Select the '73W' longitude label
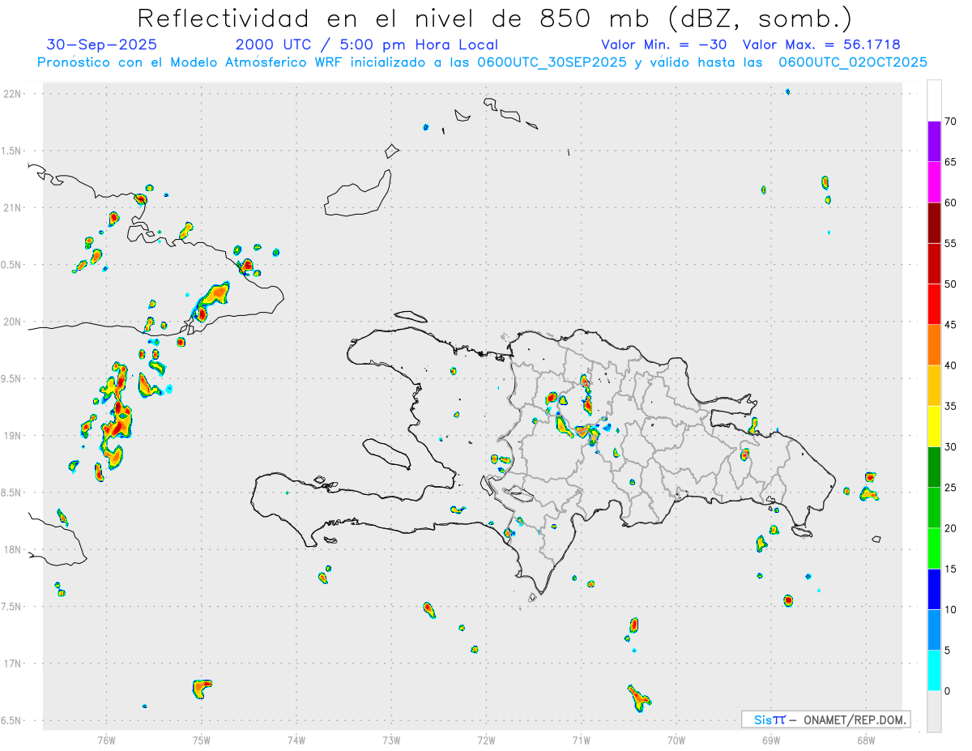972x751 pixels. 391,740
